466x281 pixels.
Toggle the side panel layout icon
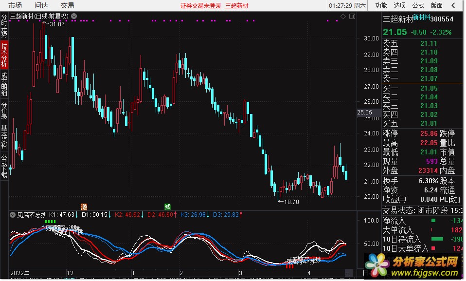tap(352, 17)
